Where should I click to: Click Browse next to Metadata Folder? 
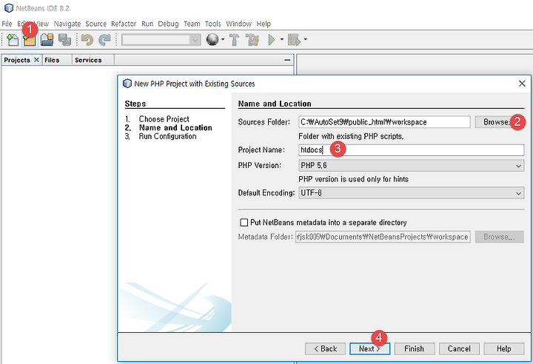499,237
